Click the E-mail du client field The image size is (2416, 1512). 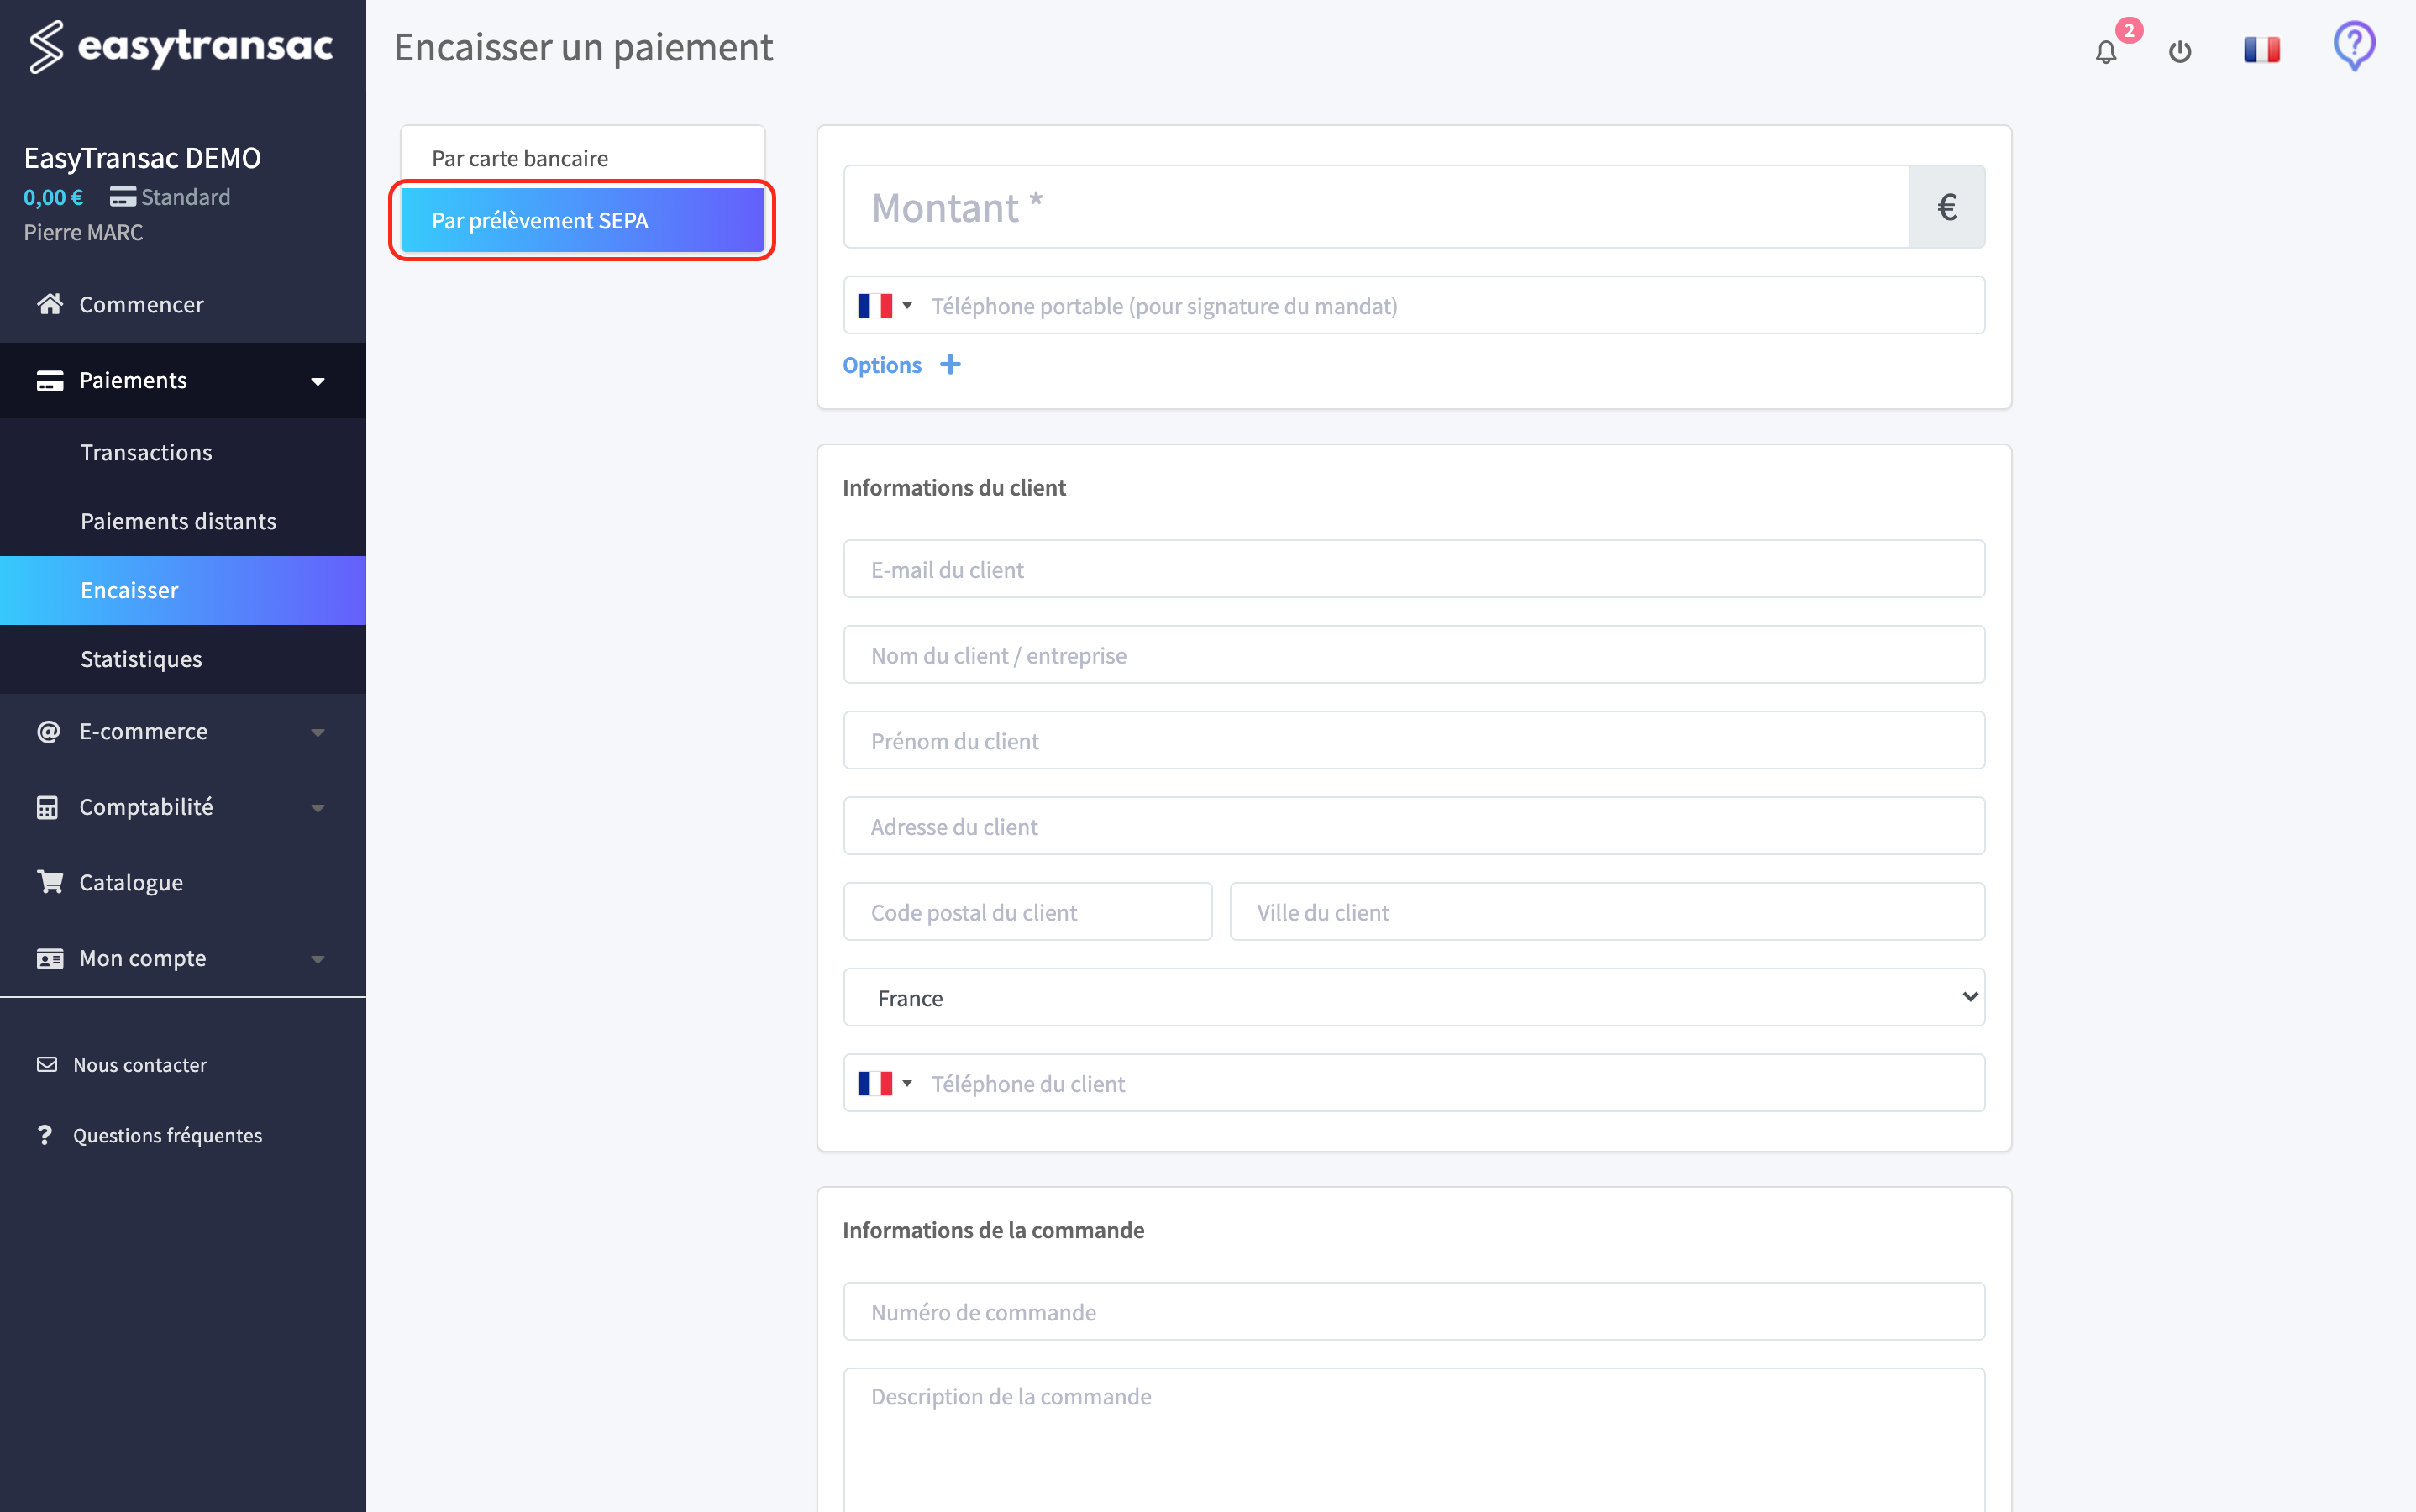point(1413,569)
